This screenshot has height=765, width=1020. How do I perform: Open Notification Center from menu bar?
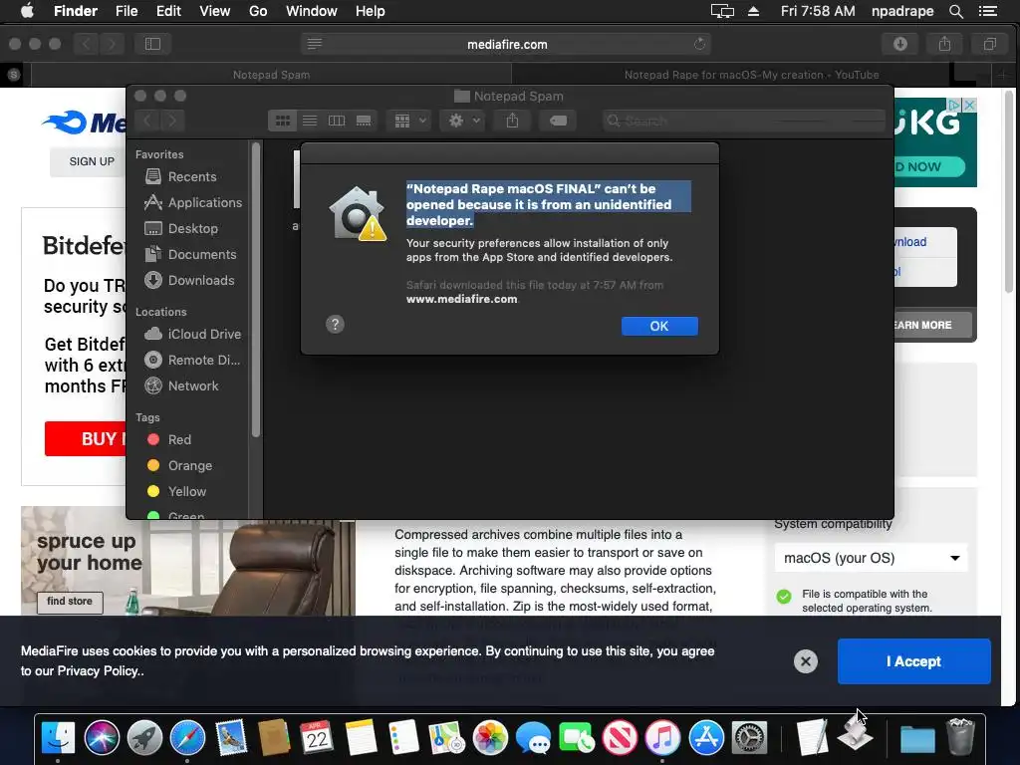(x=988, y=11)
